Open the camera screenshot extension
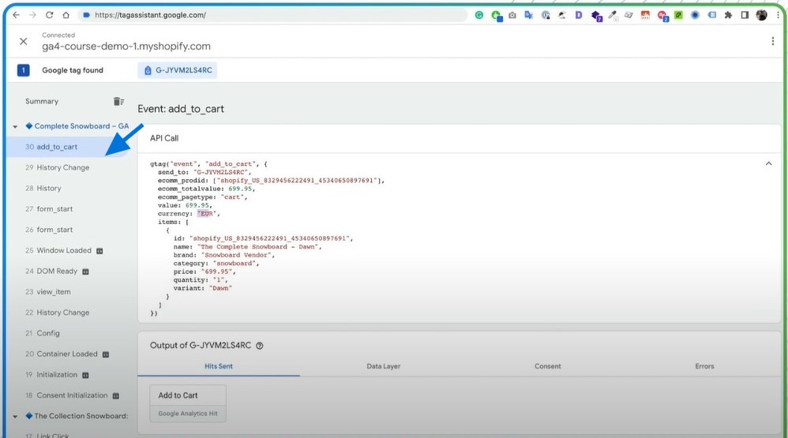788x438 pixels. 512,15
